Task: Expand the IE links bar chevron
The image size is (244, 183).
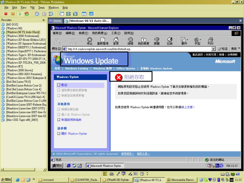Action: (239, 48)
